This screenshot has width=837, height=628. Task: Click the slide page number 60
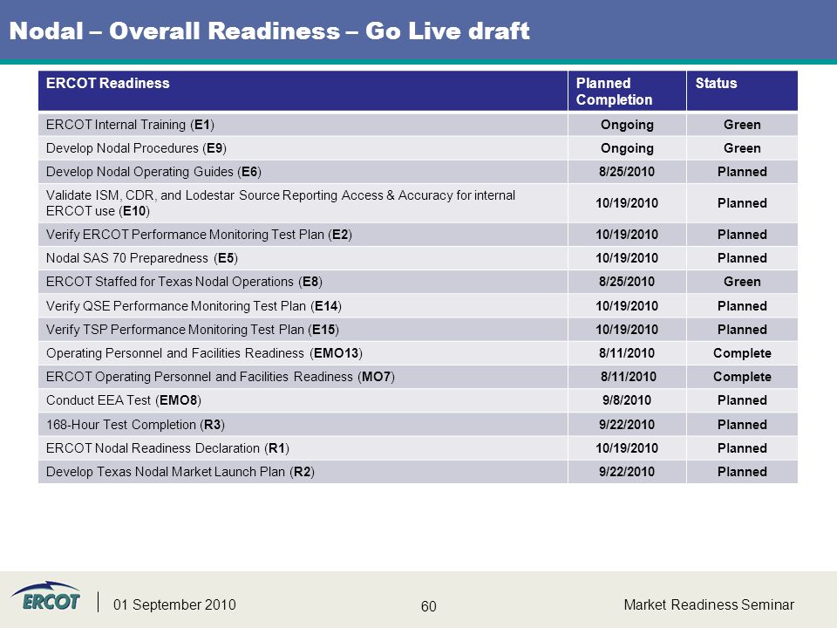coord(429,607)
